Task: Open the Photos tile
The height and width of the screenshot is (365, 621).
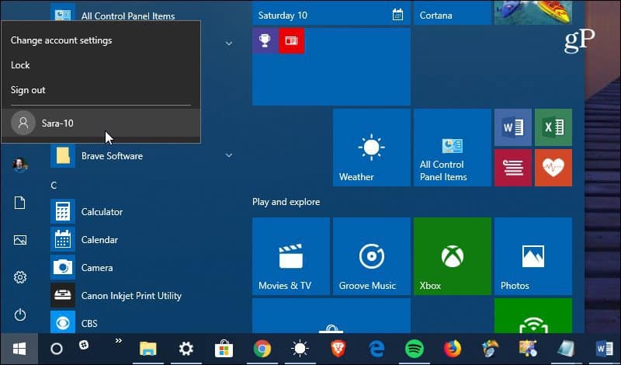Action: (533, 256)
